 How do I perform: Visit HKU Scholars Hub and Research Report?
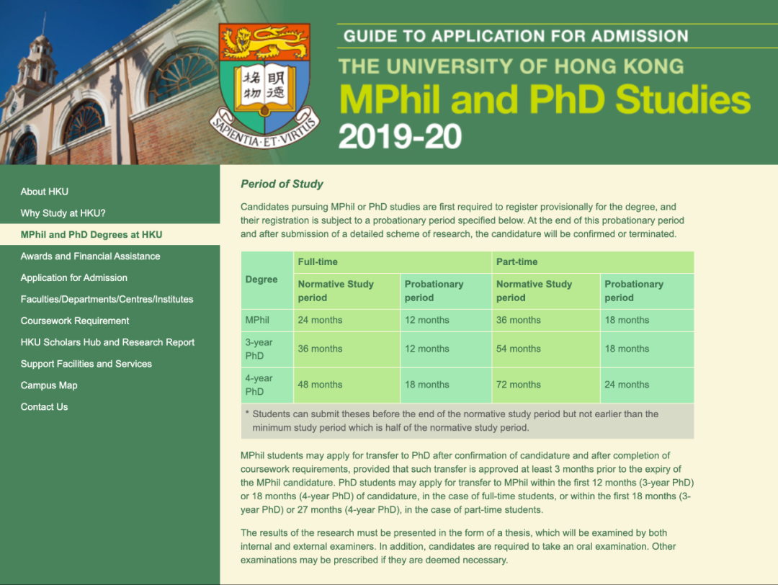click(x=107, y=342)
